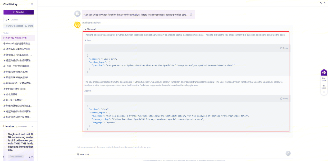Open the Bot center
Viewport: 328px width, 161px height.
(x=324, y=87)
